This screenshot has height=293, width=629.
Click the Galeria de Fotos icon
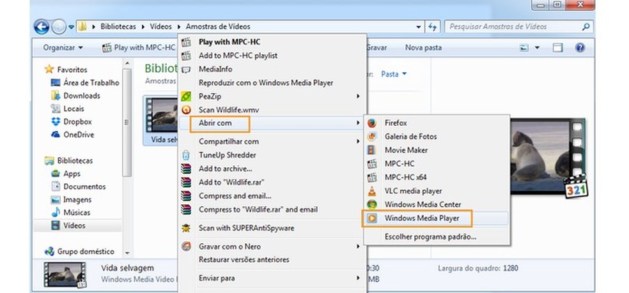372,137
